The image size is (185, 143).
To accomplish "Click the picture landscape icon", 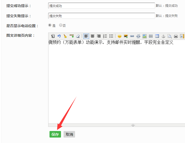I will click(x=145, y=36).
